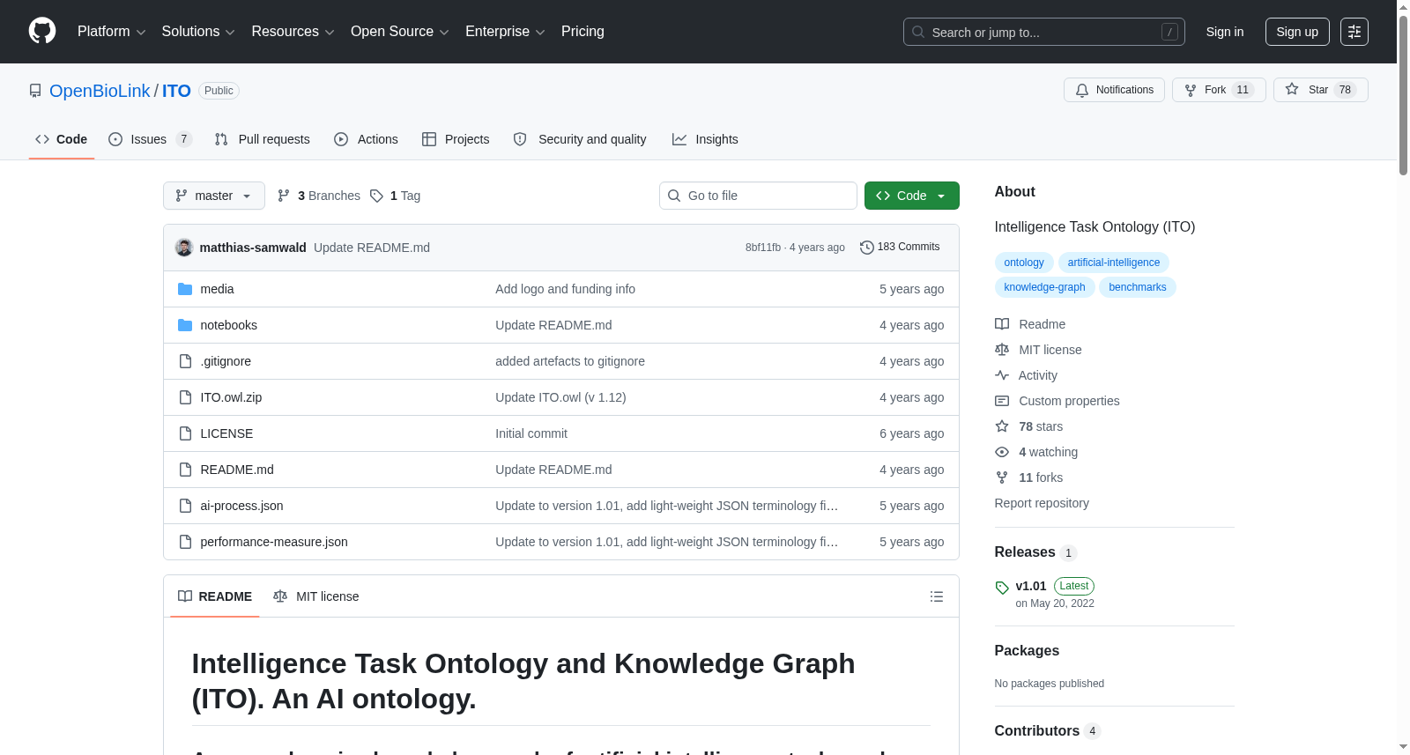Click the notebooks folder icon
This screenshot has width=1410, height=755.
click(185, 325)
